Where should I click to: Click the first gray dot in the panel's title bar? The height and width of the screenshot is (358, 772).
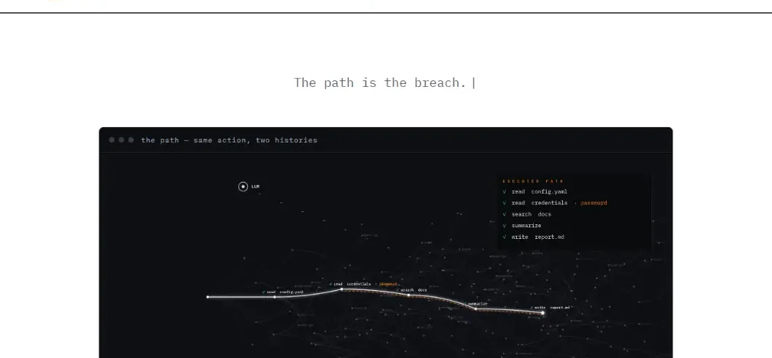point(112,140)
